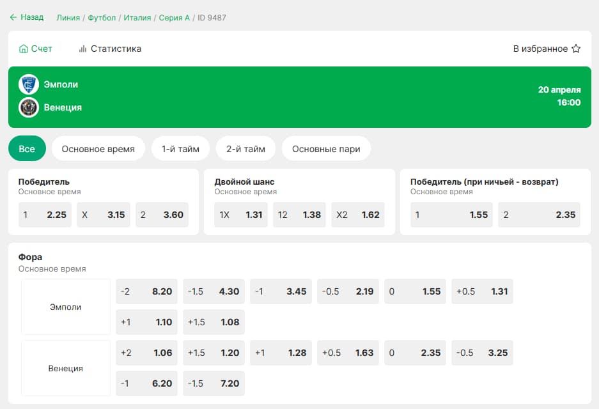Click the Venezia team logo
The image size is (599, 409).
pos(29,107)
